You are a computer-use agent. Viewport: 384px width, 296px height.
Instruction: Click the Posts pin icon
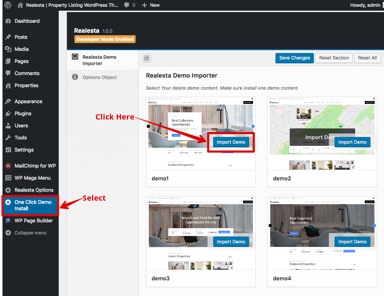pyautogui.click(x=8, y=37)
